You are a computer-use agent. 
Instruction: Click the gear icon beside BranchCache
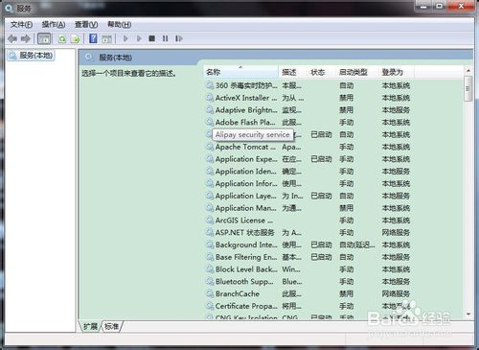pyautogui.click(x=210, y=293)
